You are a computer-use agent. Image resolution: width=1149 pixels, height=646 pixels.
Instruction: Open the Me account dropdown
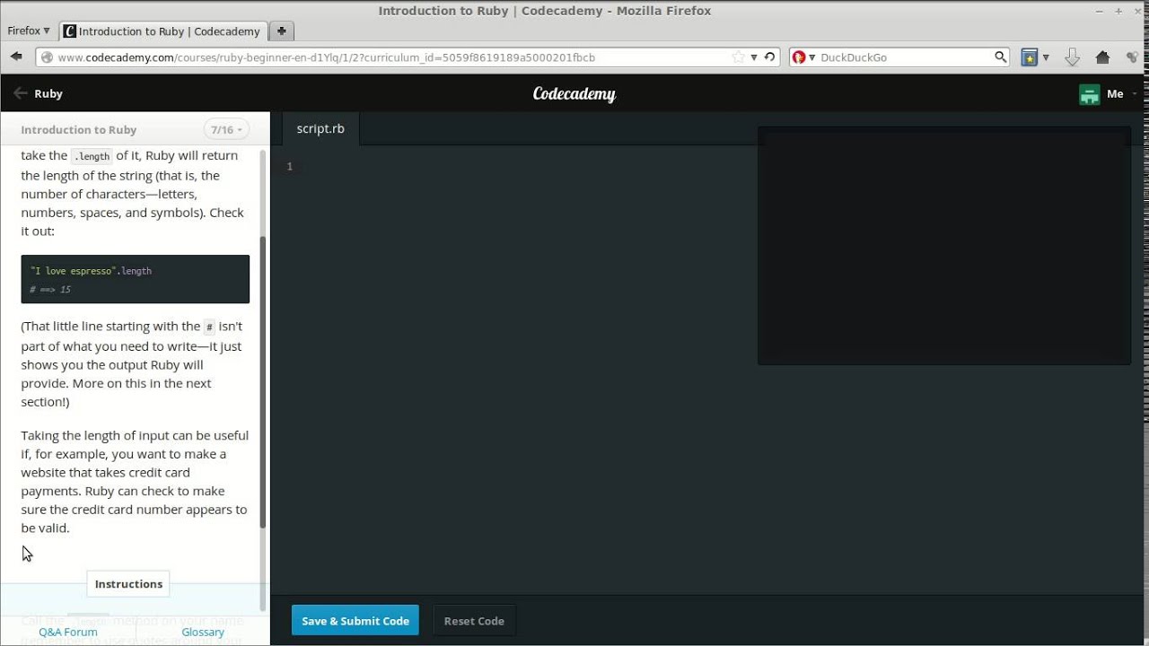1121,93
